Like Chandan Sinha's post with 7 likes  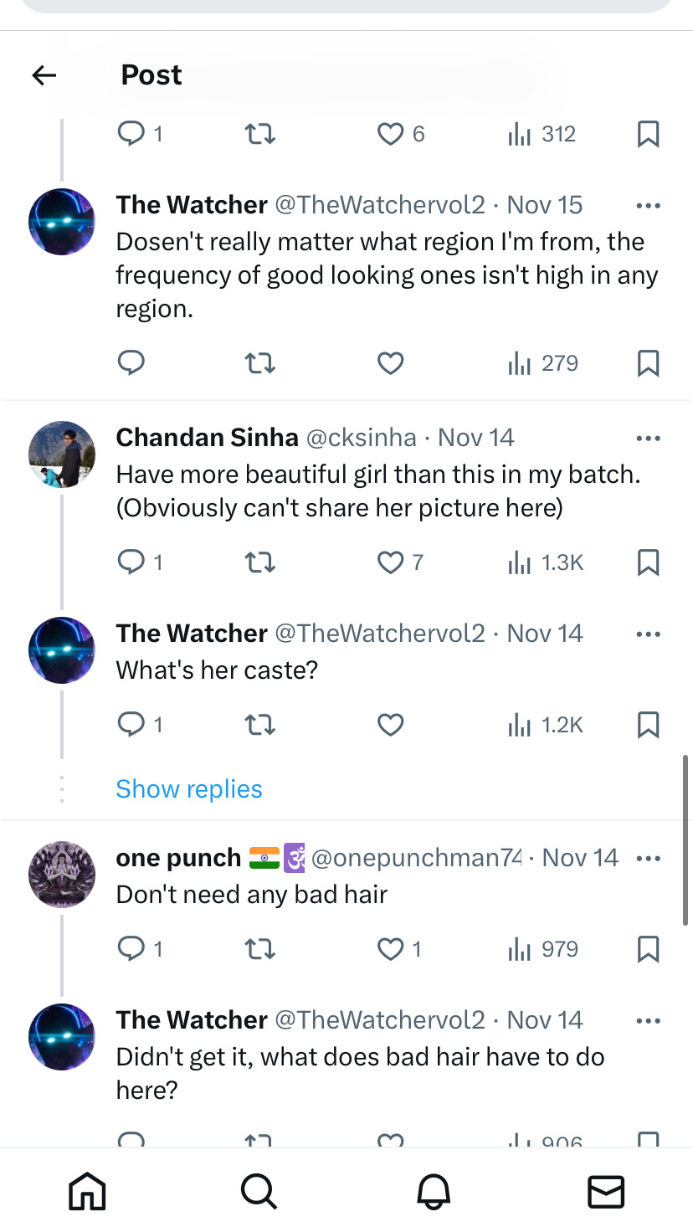(390, 562)
